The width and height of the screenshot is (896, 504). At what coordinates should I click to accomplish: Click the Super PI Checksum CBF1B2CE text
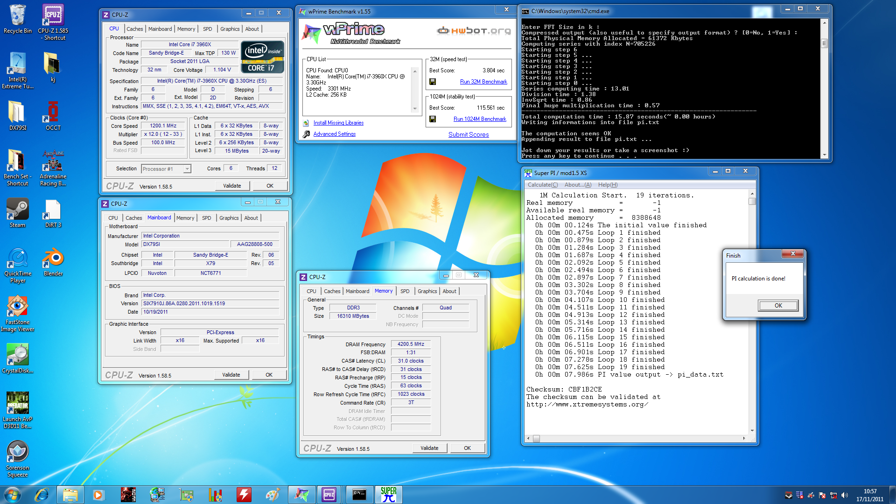564,390
